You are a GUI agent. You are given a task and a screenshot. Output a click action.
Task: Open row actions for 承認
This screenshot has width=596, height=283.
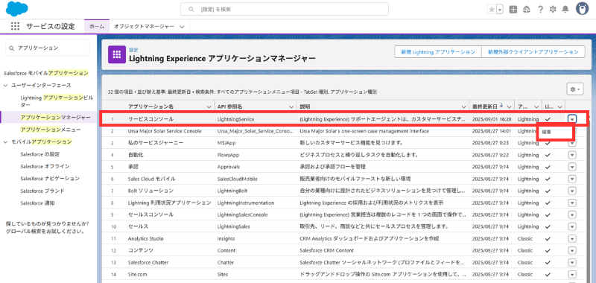(572, 167)
